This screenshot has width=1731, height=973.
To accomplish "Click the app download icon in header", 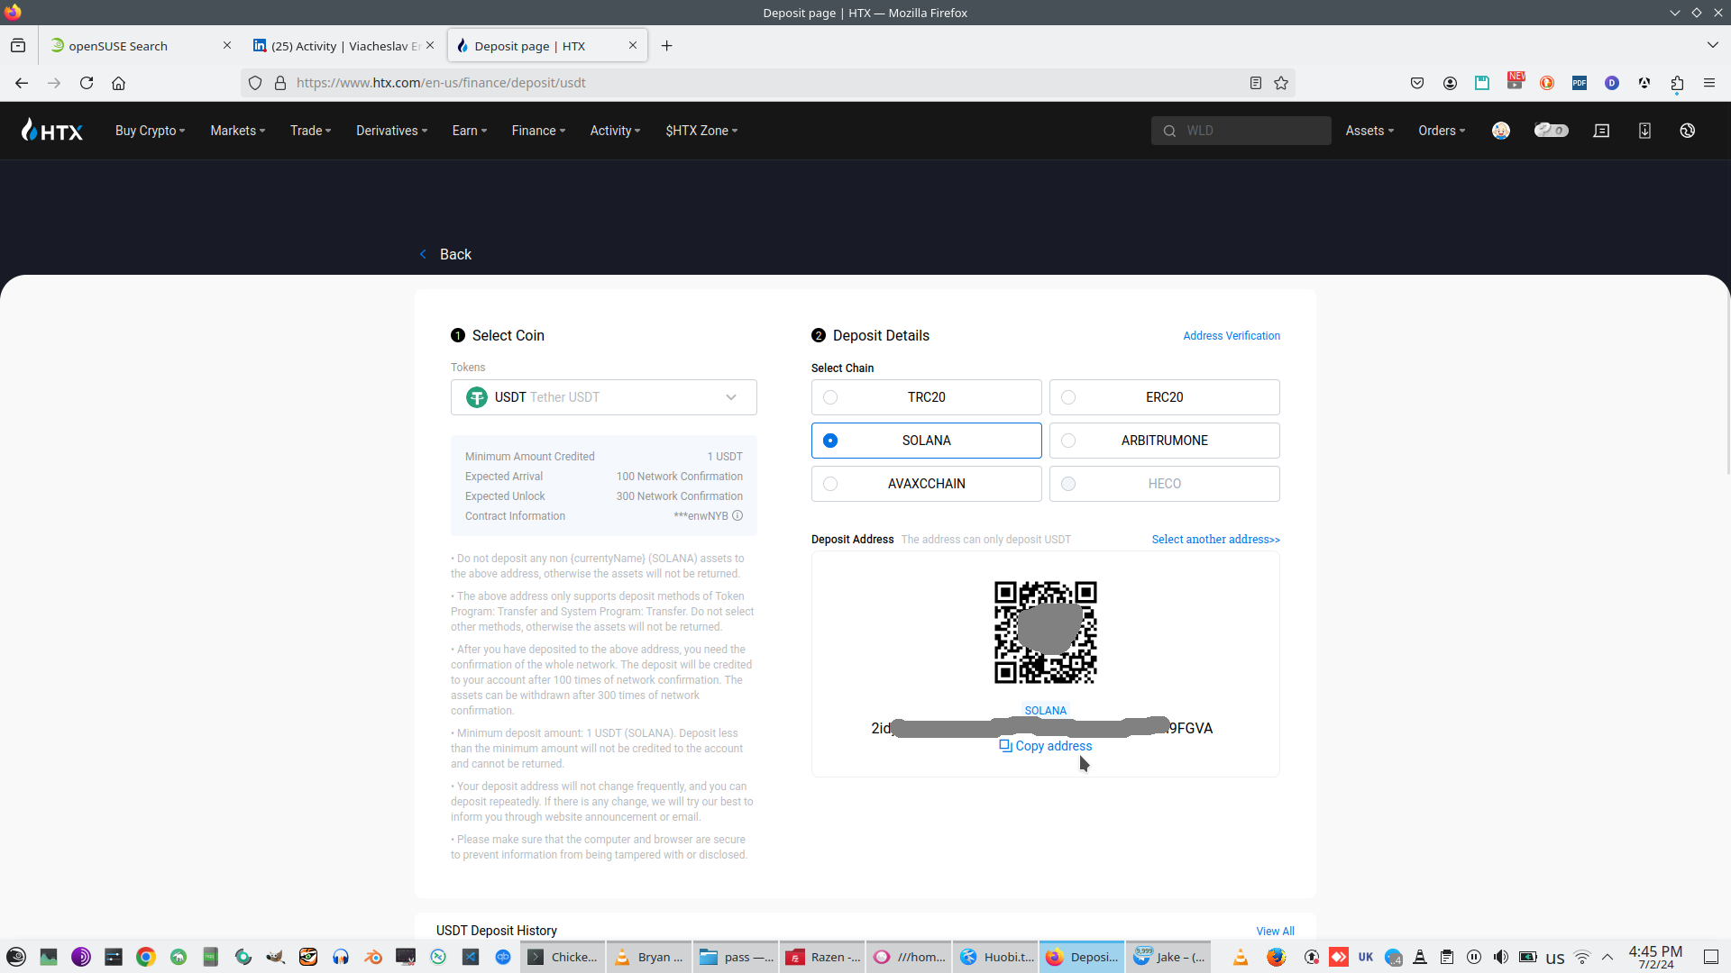I will coord(1644,131).
